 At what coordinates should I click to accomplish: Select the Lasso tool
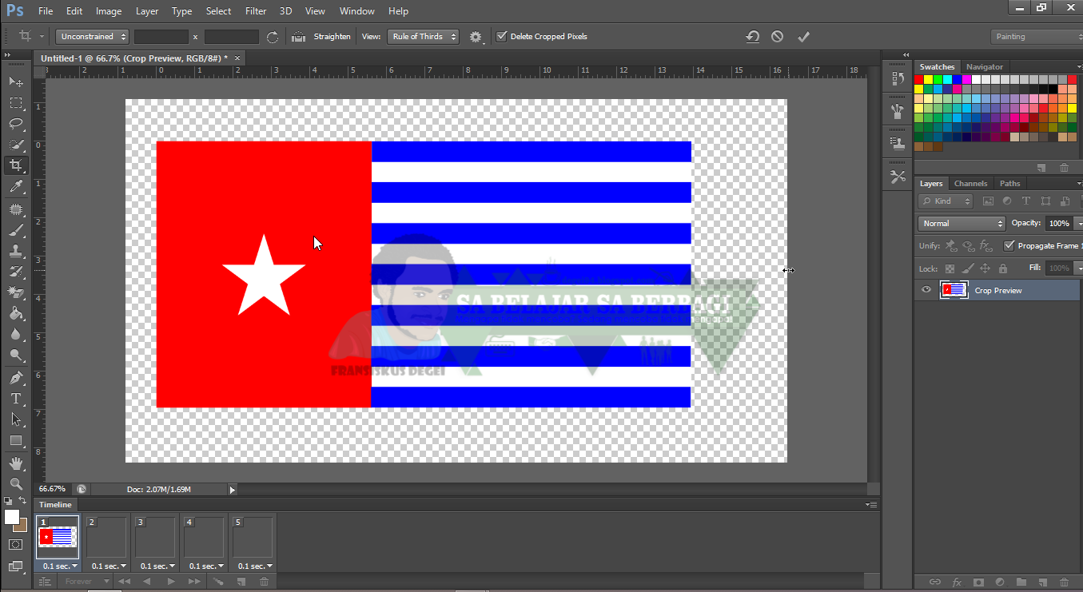coord(16,124)
